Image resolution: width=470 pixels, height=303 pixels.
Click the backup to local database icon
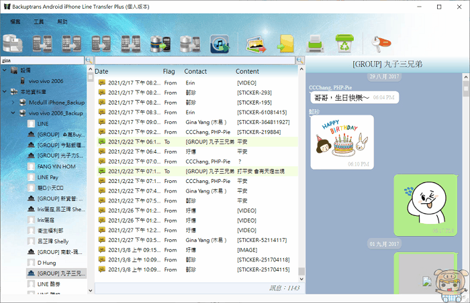[13, 44]
